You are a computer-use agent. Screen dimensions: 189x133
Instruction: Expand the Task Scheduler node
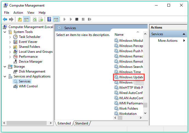pyautogui.click(x=10, y=37)
